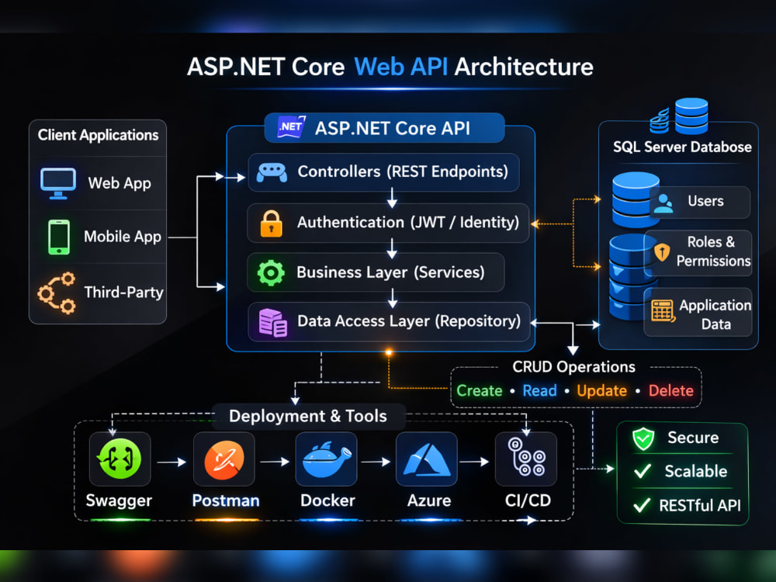Click the Users person icon
This screenshot has height=582, width=776.
tap(663, 203)
